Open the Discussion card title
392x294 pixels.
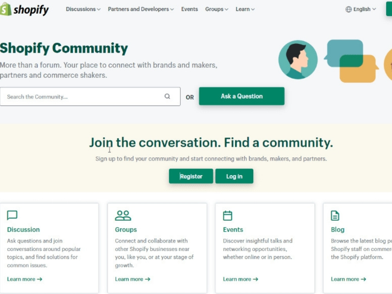[23, 229]
